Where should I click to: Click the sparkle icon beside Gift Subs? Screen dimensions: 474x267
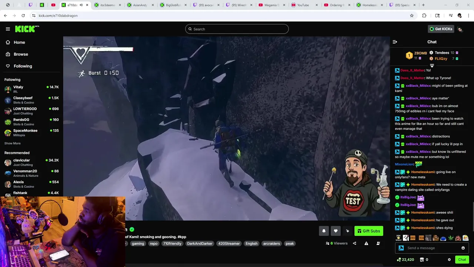pos(347,231)
